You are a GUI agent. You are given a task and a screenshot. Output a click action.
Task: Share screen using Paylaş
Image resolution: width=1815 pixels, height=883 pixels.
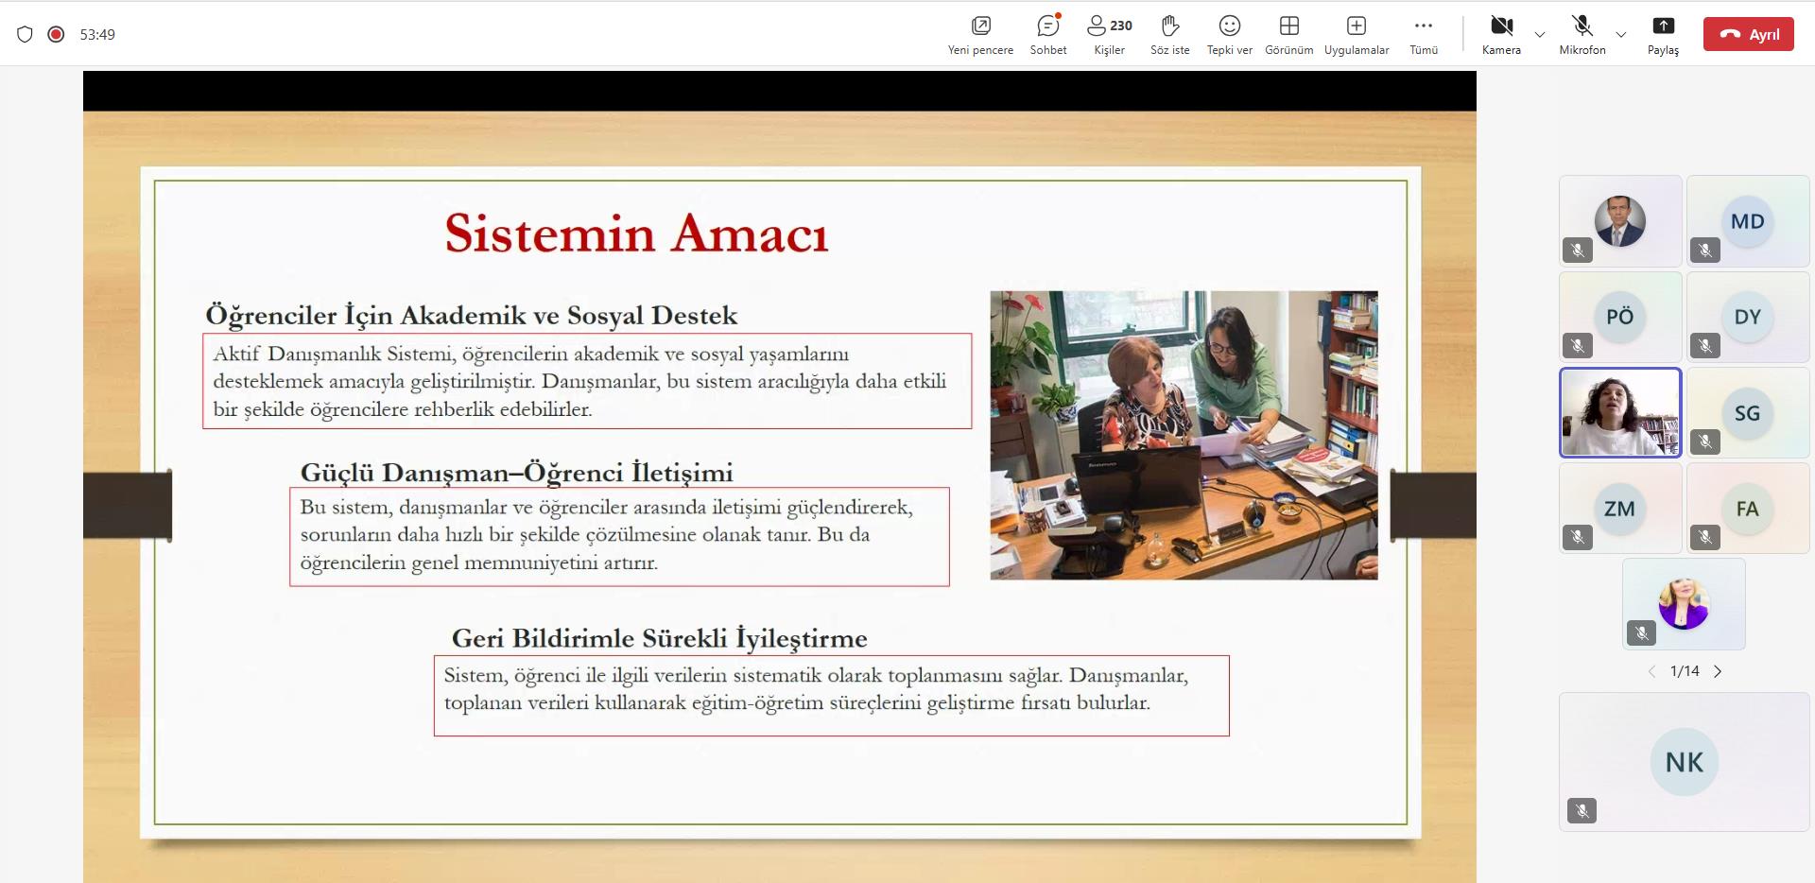(1663, 34)
